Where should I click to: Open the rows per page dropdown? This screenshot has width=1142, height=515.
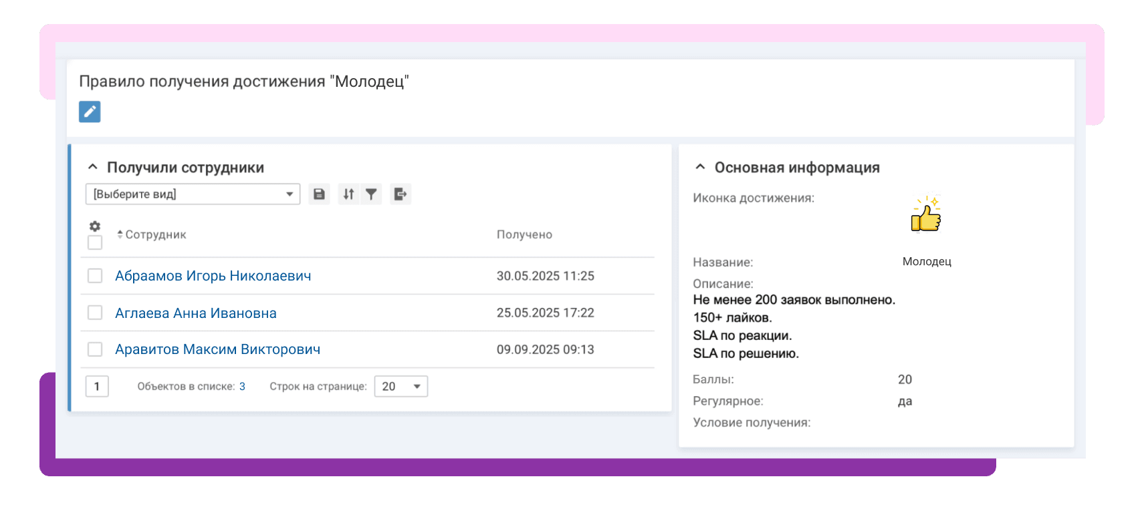401,386
